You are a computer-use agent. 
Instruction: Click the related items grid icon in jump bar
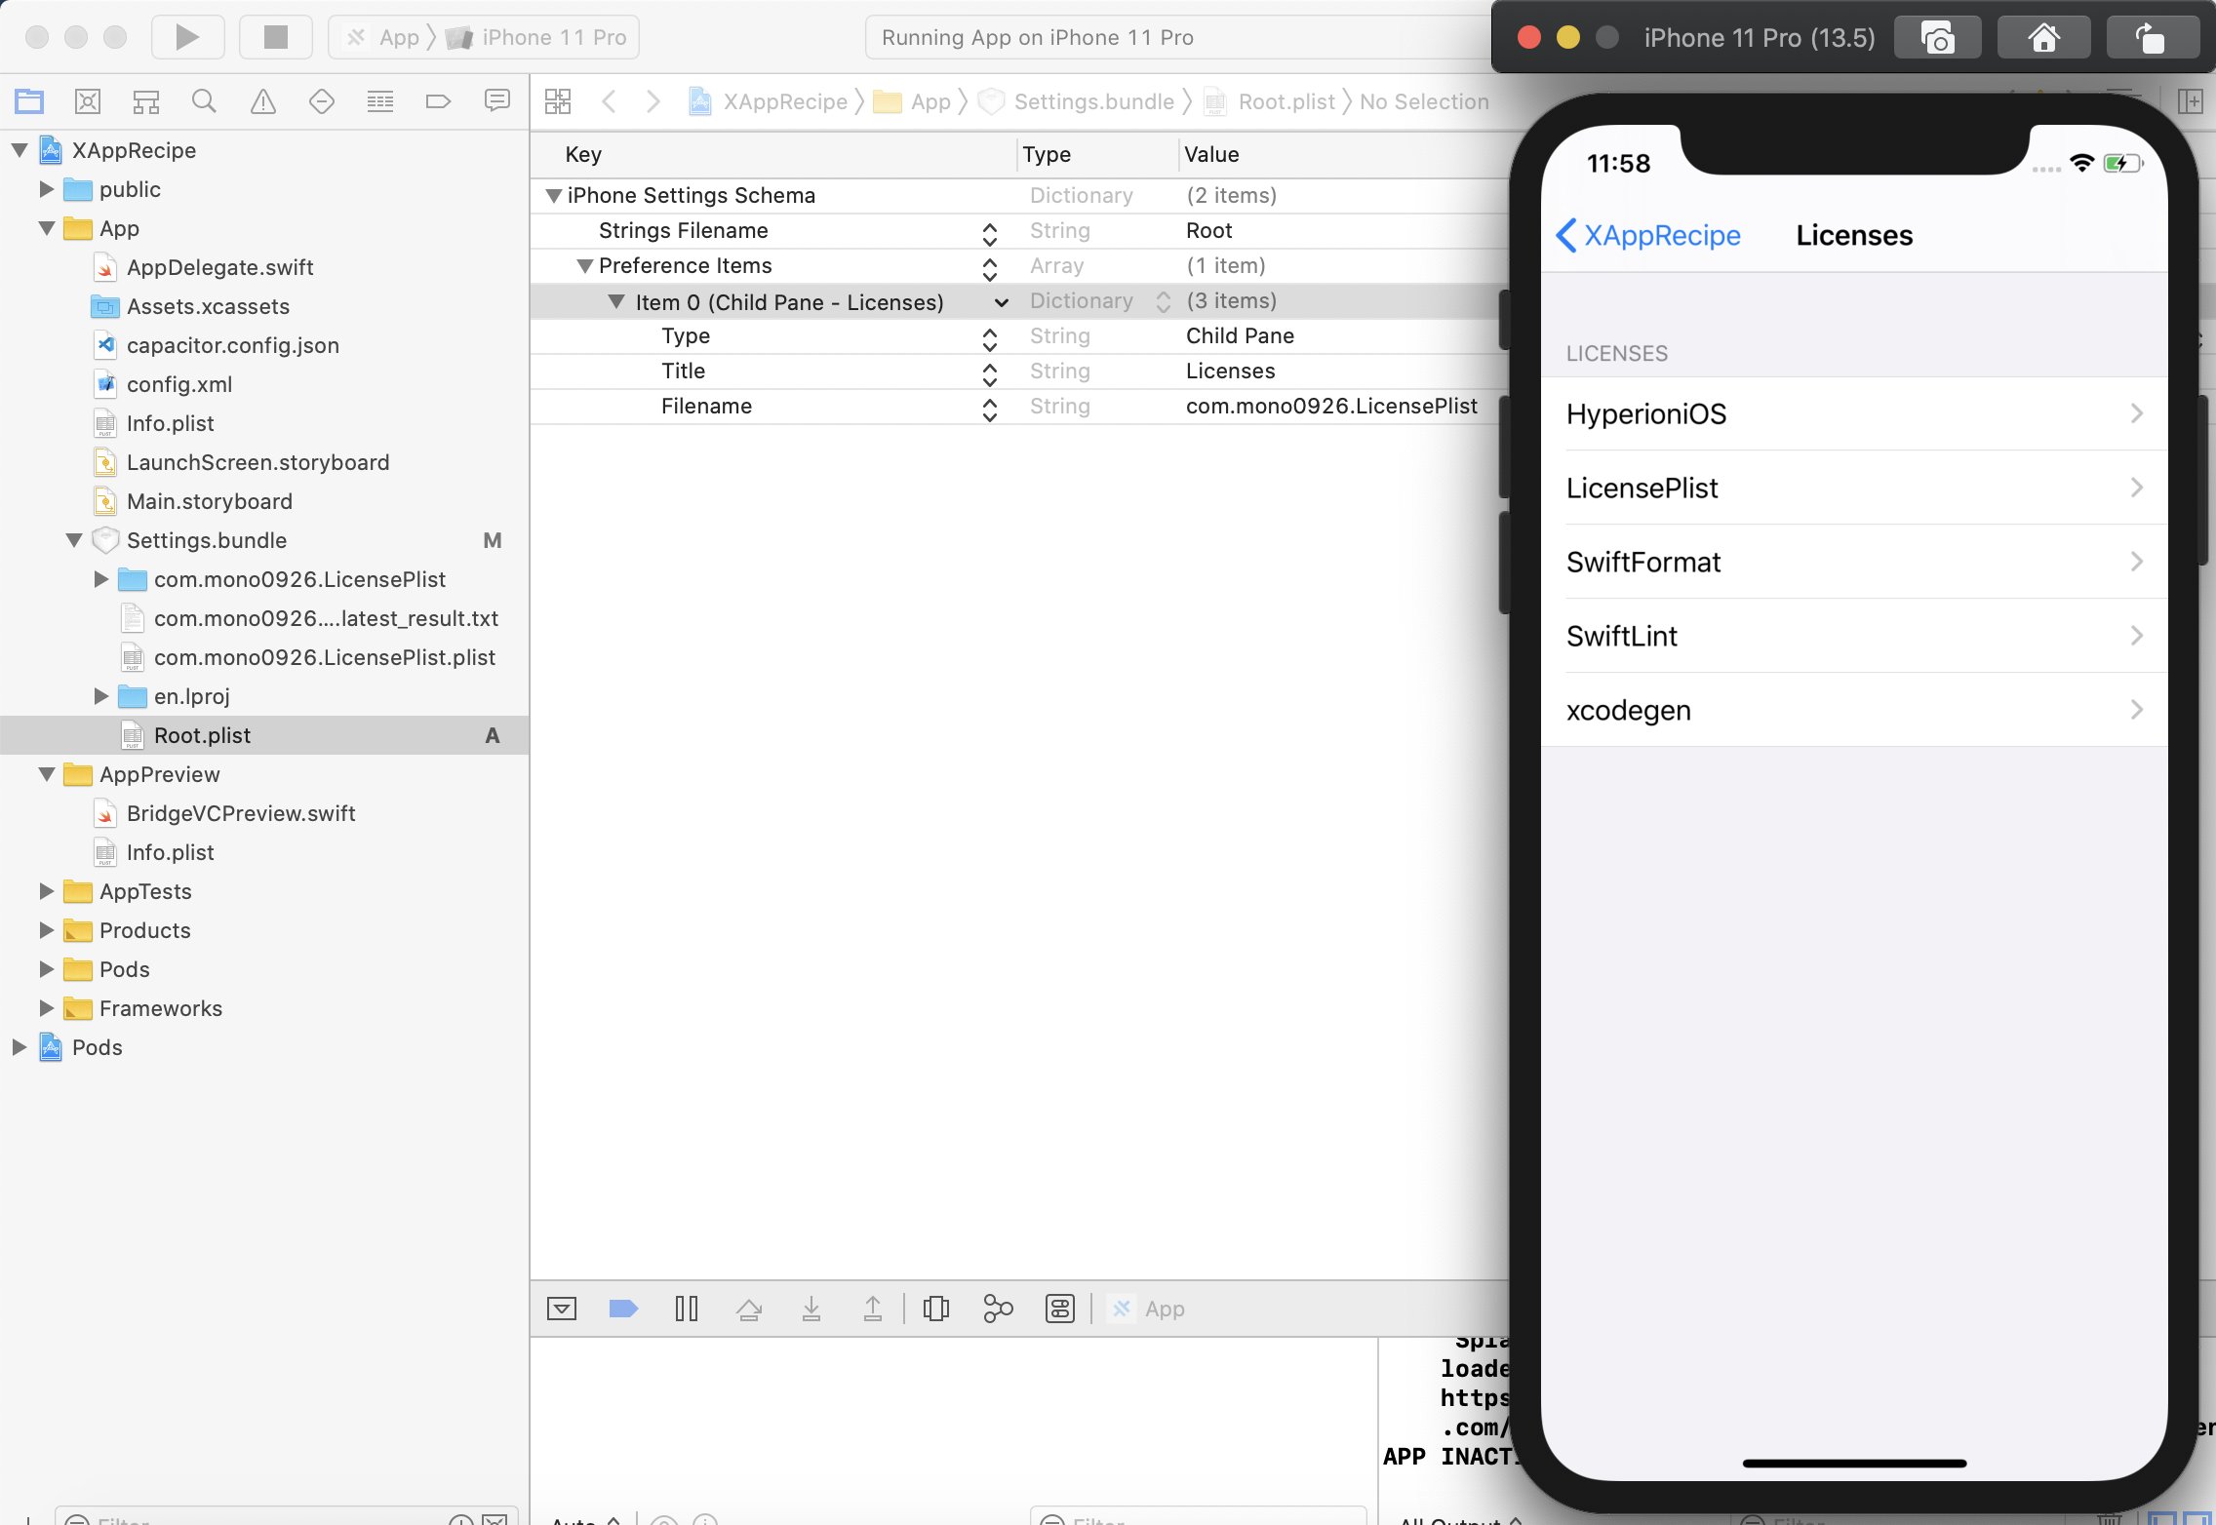(x=558, y=101)
